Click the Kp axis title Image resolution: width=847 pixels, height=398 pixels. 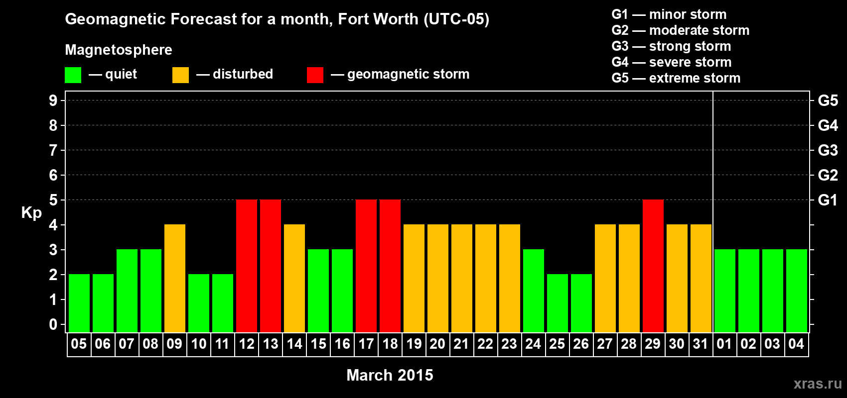pyautogui.click(x=31, y=213)
